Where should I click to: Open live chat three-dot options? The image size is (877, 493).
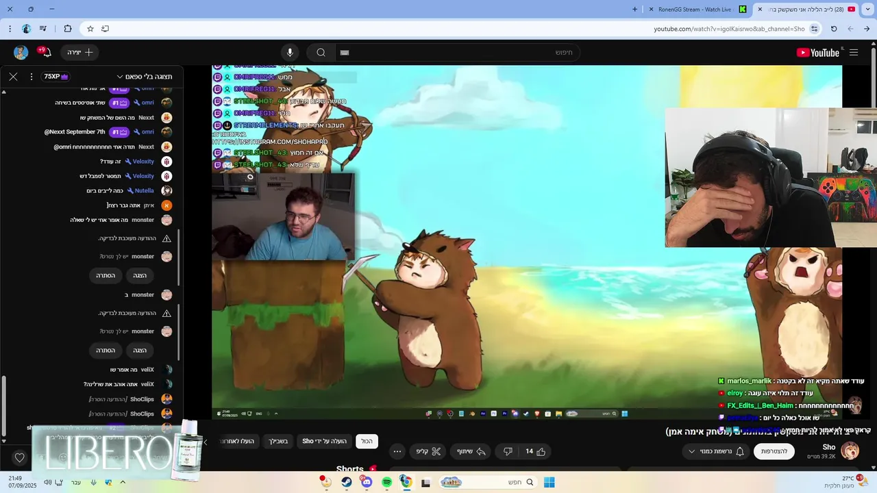coord(32,77)
